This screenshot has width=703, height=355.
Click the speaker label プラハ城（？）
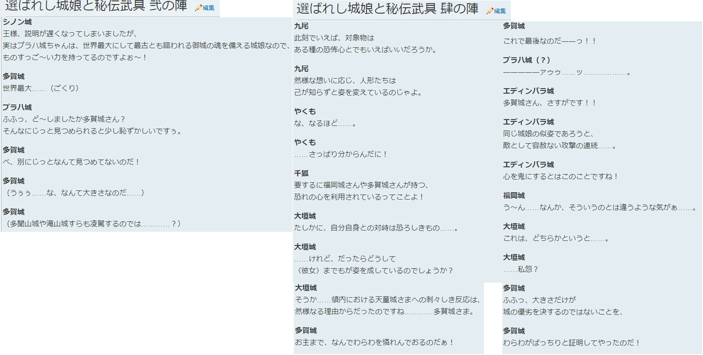527,60
